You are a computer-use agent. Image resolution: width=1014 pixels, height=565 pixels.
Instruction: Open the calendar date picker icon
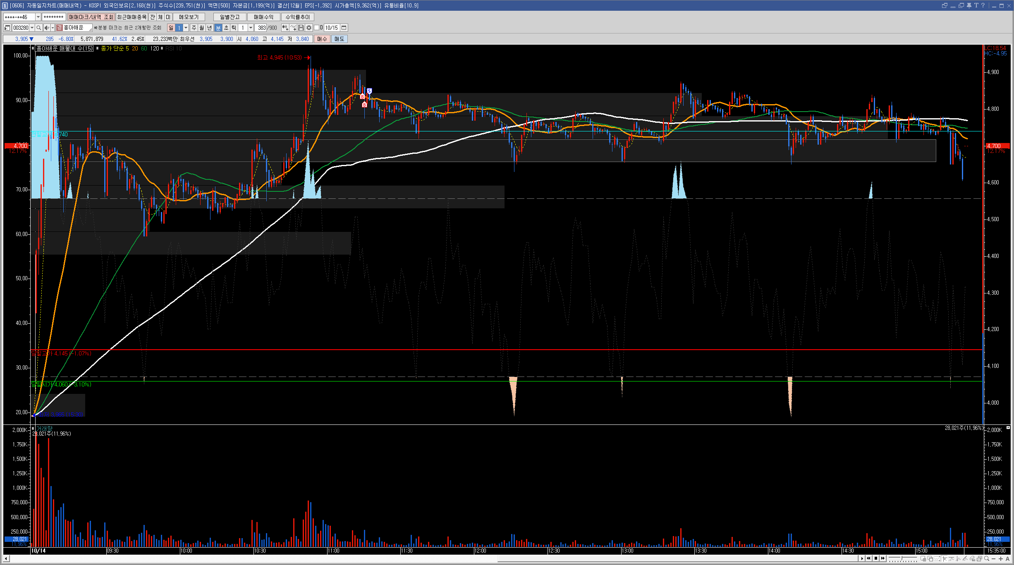point(344,28)
